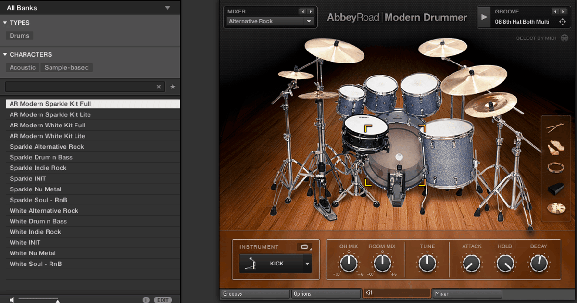Open the All Banks dropdown
This screenshot has width=577, height=303.
[90, 8]
